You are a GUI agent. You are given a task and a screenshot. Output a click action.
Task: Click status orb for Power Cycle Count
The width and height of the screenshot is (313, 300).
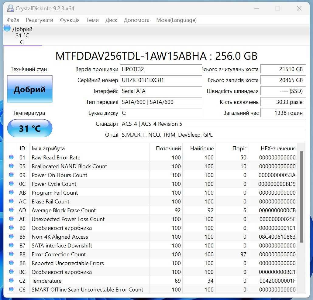click(x=11, y=183)
